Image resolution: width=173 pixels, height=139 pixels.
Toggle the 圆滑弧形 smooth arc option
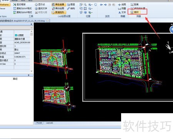[59, 12]
